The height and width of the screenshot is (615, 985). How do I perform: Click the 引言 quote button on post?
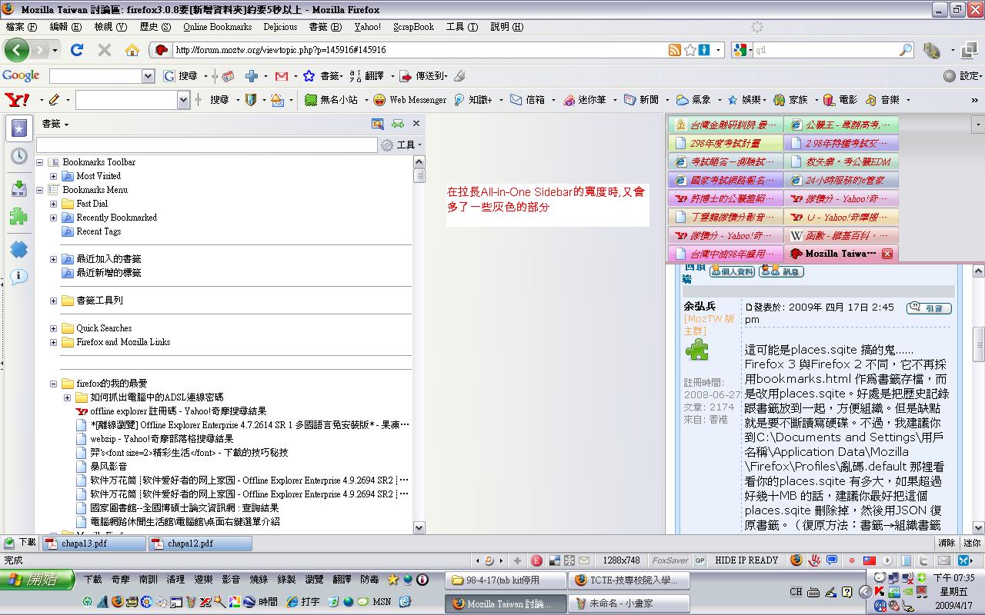click(x=929, y=308)
